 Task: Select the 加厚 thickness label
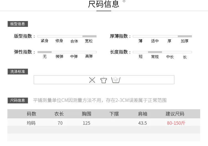click(x=185, y=41)
